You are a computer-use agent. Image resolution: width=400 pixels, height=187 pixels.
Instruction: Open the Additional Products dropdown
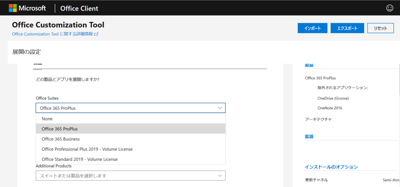pos(130,176)
